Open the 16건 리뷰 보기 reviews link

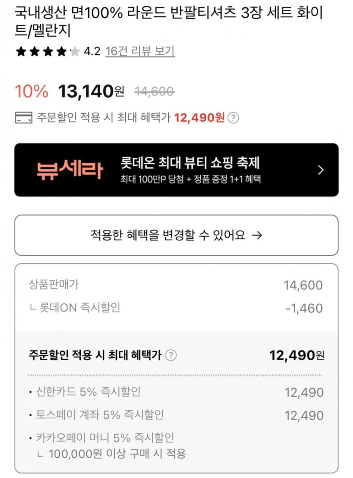click(140, 52)
